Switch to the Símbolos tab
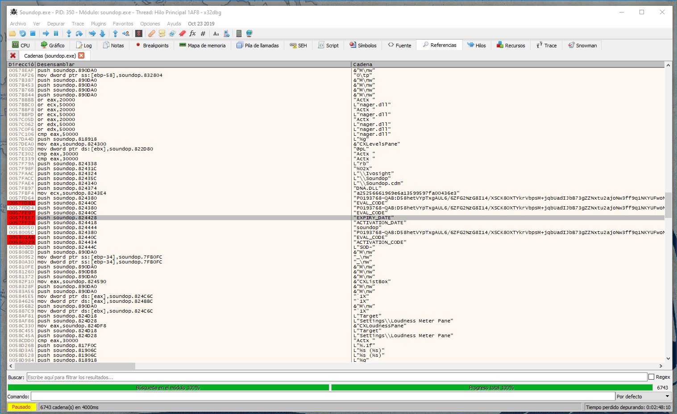Image resolution: width=677 pixels, height=414 pixels. click(363, 45)
